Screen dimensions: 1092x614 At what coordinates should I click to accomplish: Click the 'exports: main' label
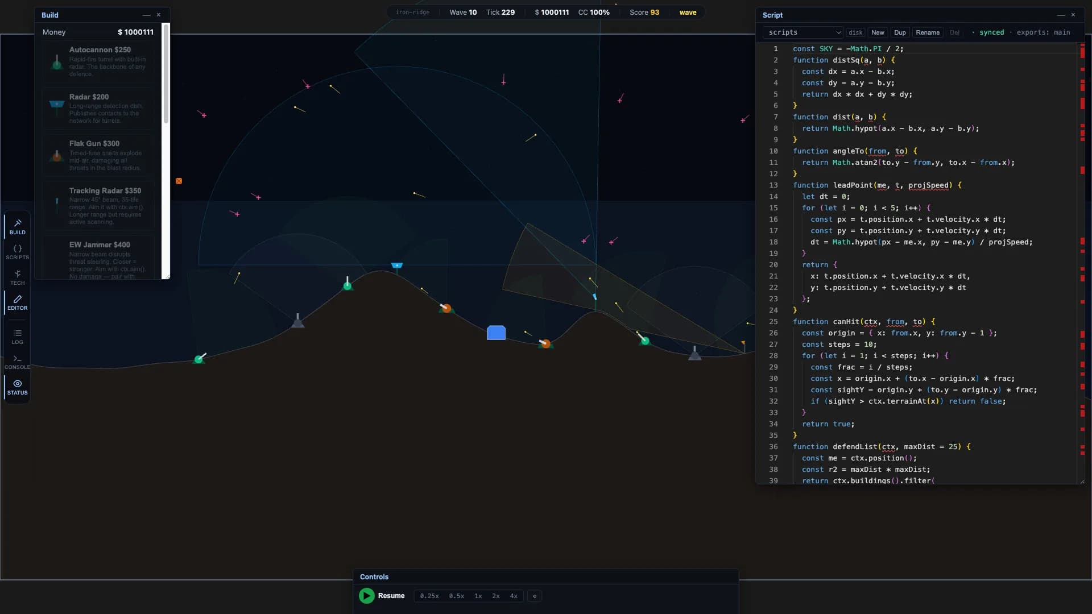coord(1043,32)
